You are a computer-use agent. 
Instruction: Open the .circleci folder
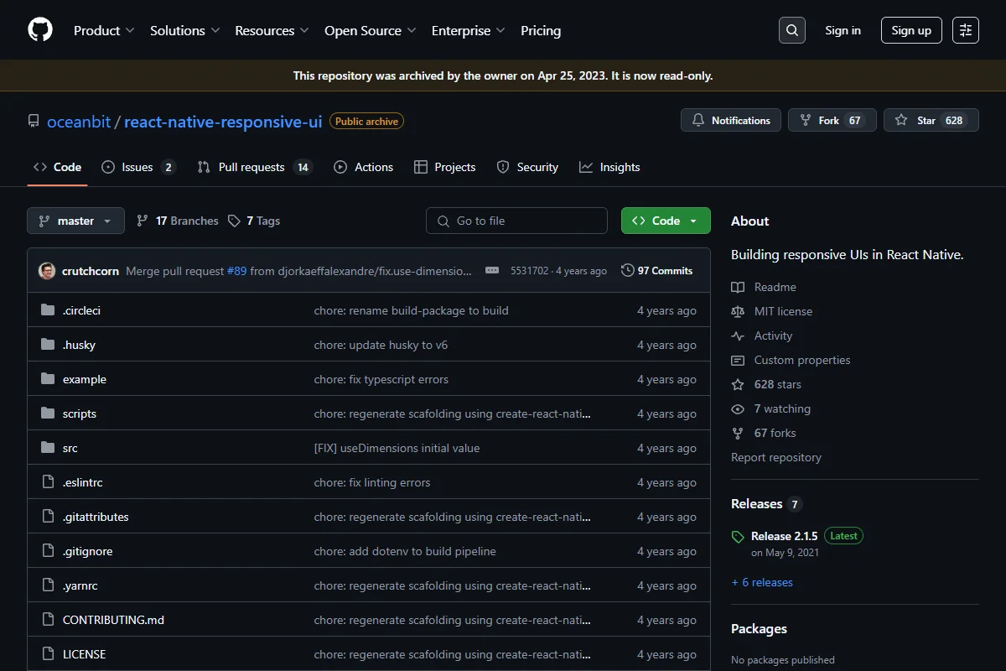tap(81, 310)
